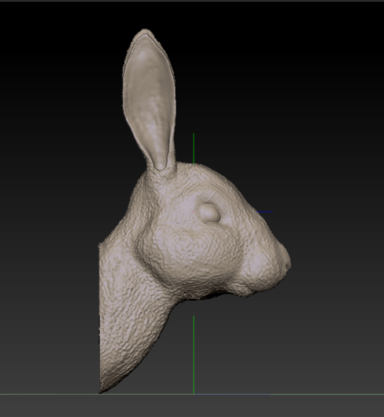Click the tip of the rabbit's ear

click(145, 32)
